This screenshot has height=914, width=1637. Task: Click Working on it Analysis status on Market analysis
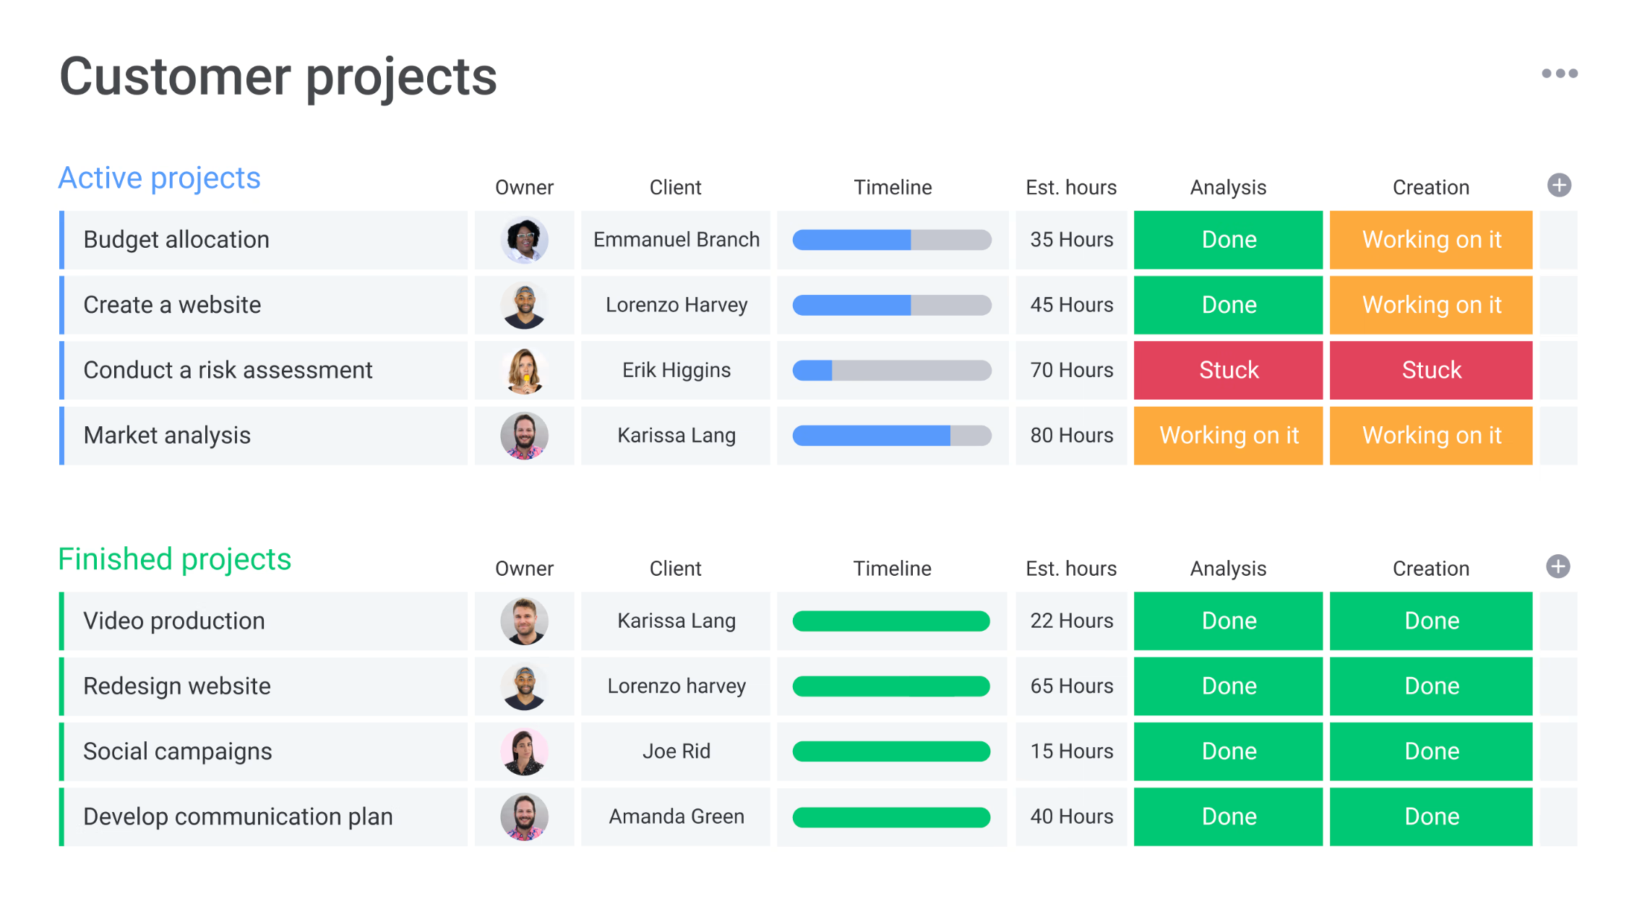tap(1228, 435)
